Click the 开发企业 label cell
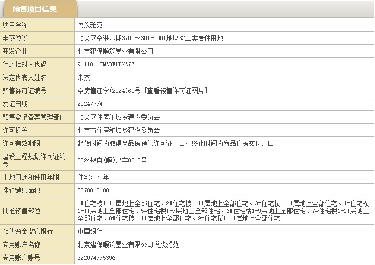Viewport: 375px width, 265px height. pos(37,51)
